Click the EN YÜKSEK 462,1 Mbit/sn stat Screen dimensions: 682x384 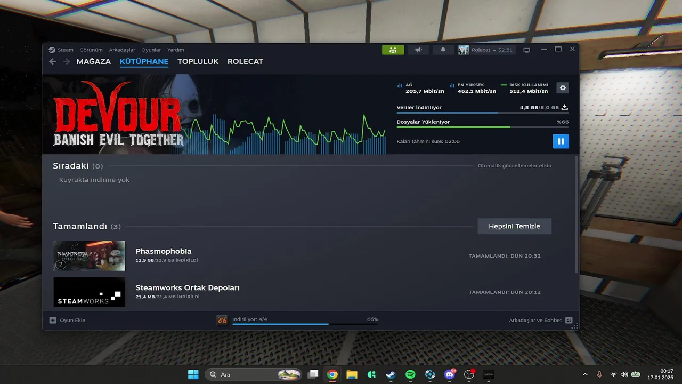tap(472, 88)
